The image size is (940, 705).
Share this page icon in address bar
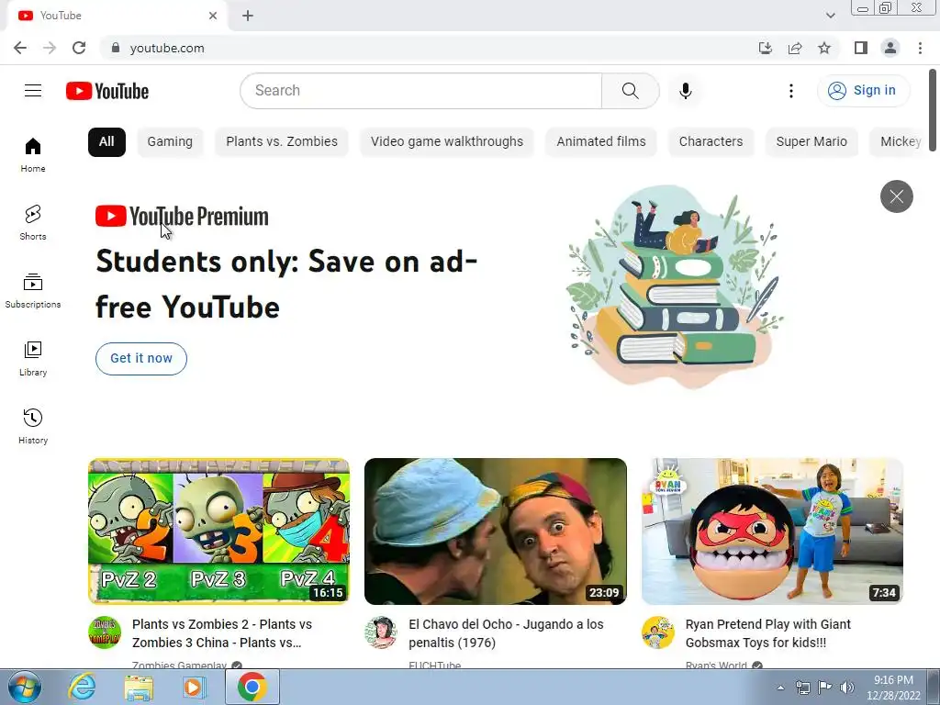[795, 48]
